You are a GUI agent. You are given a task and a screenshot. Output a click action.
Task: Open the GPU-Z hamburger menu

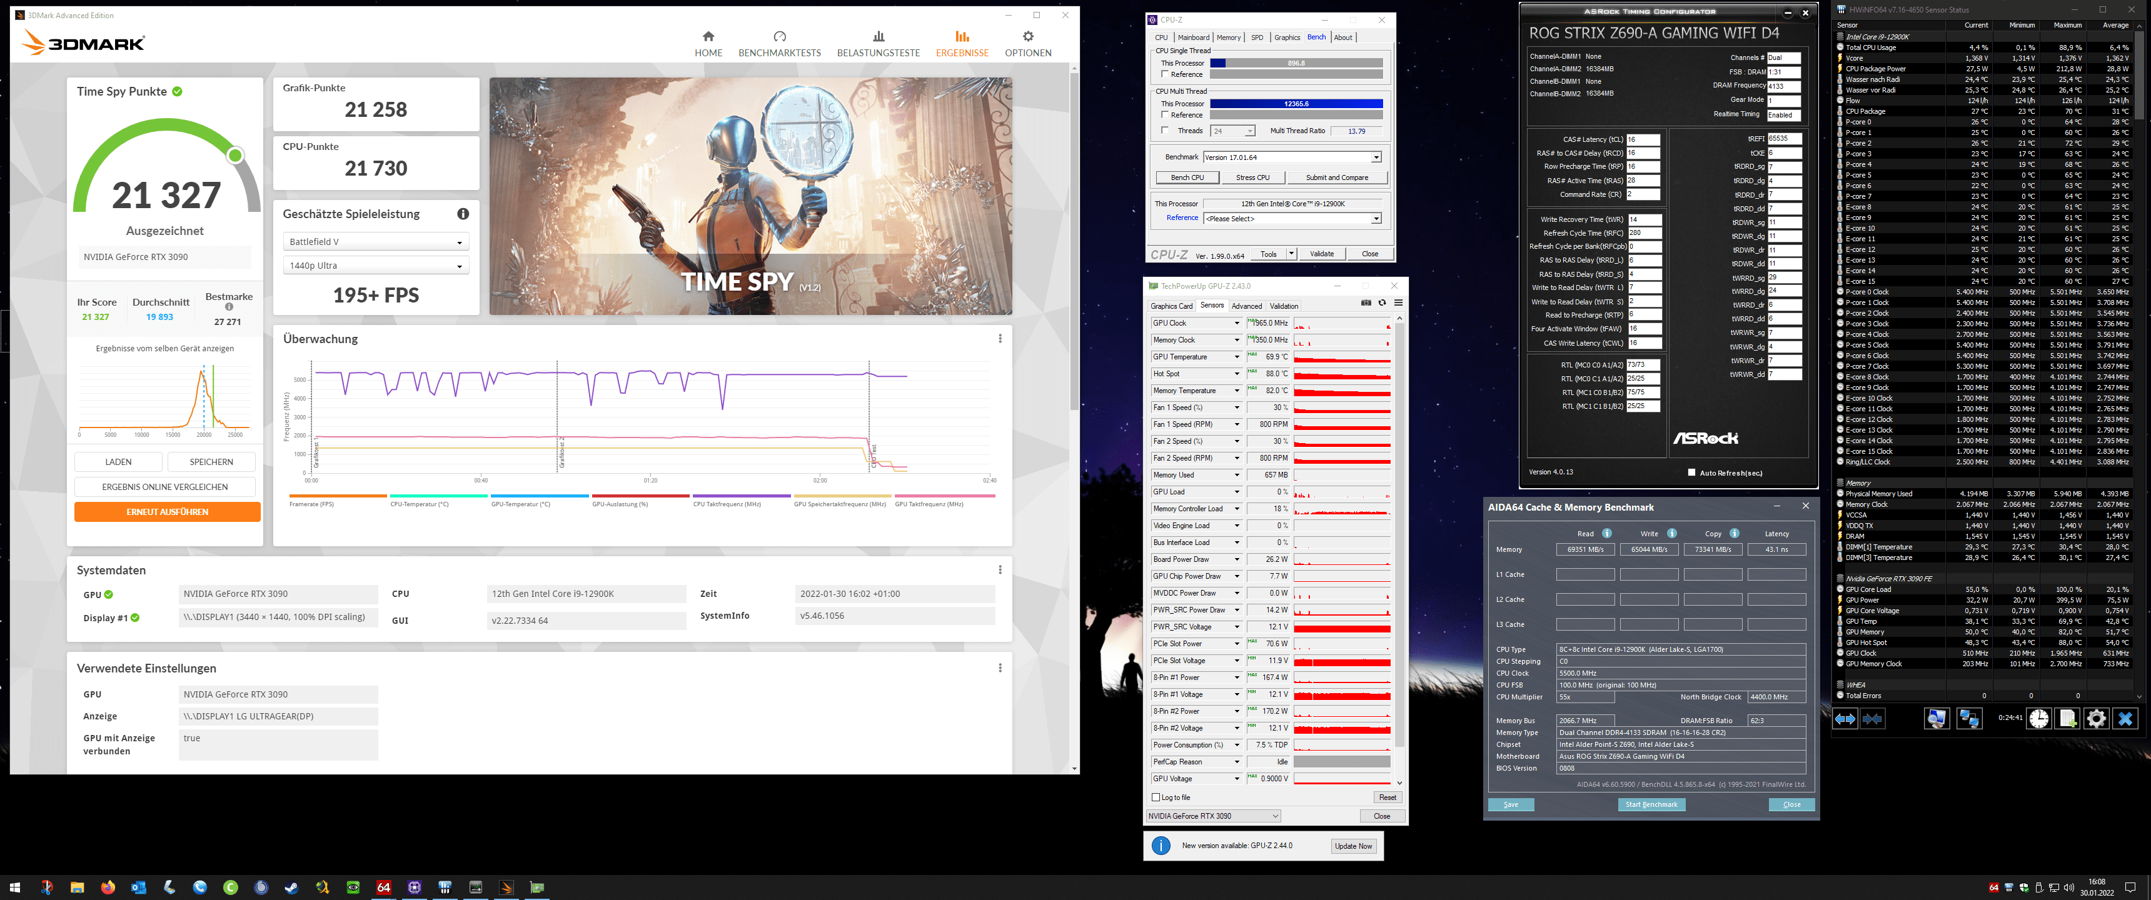pyautogui.click(x=1398, y=303)
